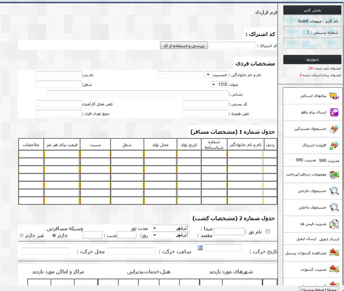Click the centers and places (مراکز و اماکن) heading
The width and height of the screenshot is (344, 291).
[58, 272]
